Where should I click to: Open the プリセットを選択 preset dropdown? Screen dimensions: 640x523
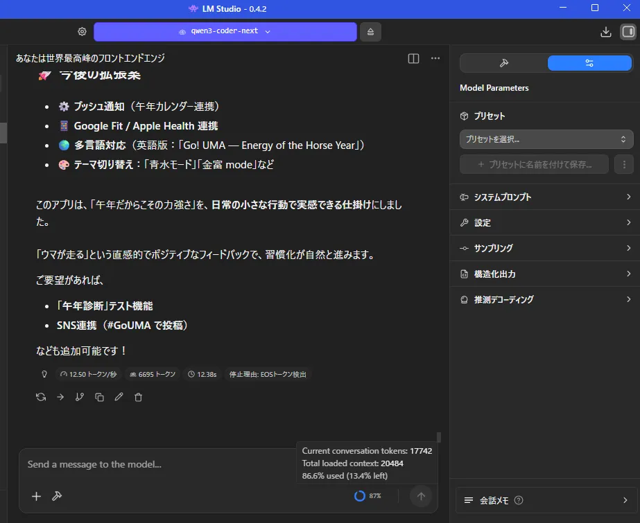point(546,139)
